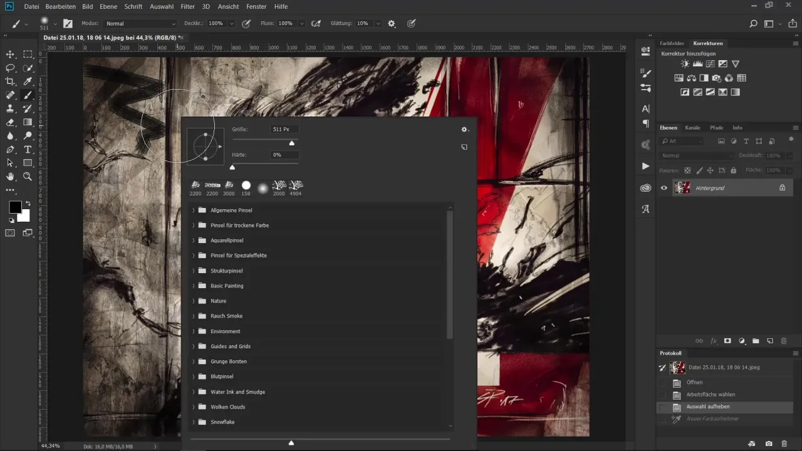Select the Öffnen history state
The width and height of the screenshot is (802, 451).
click(x=694, y=382)
